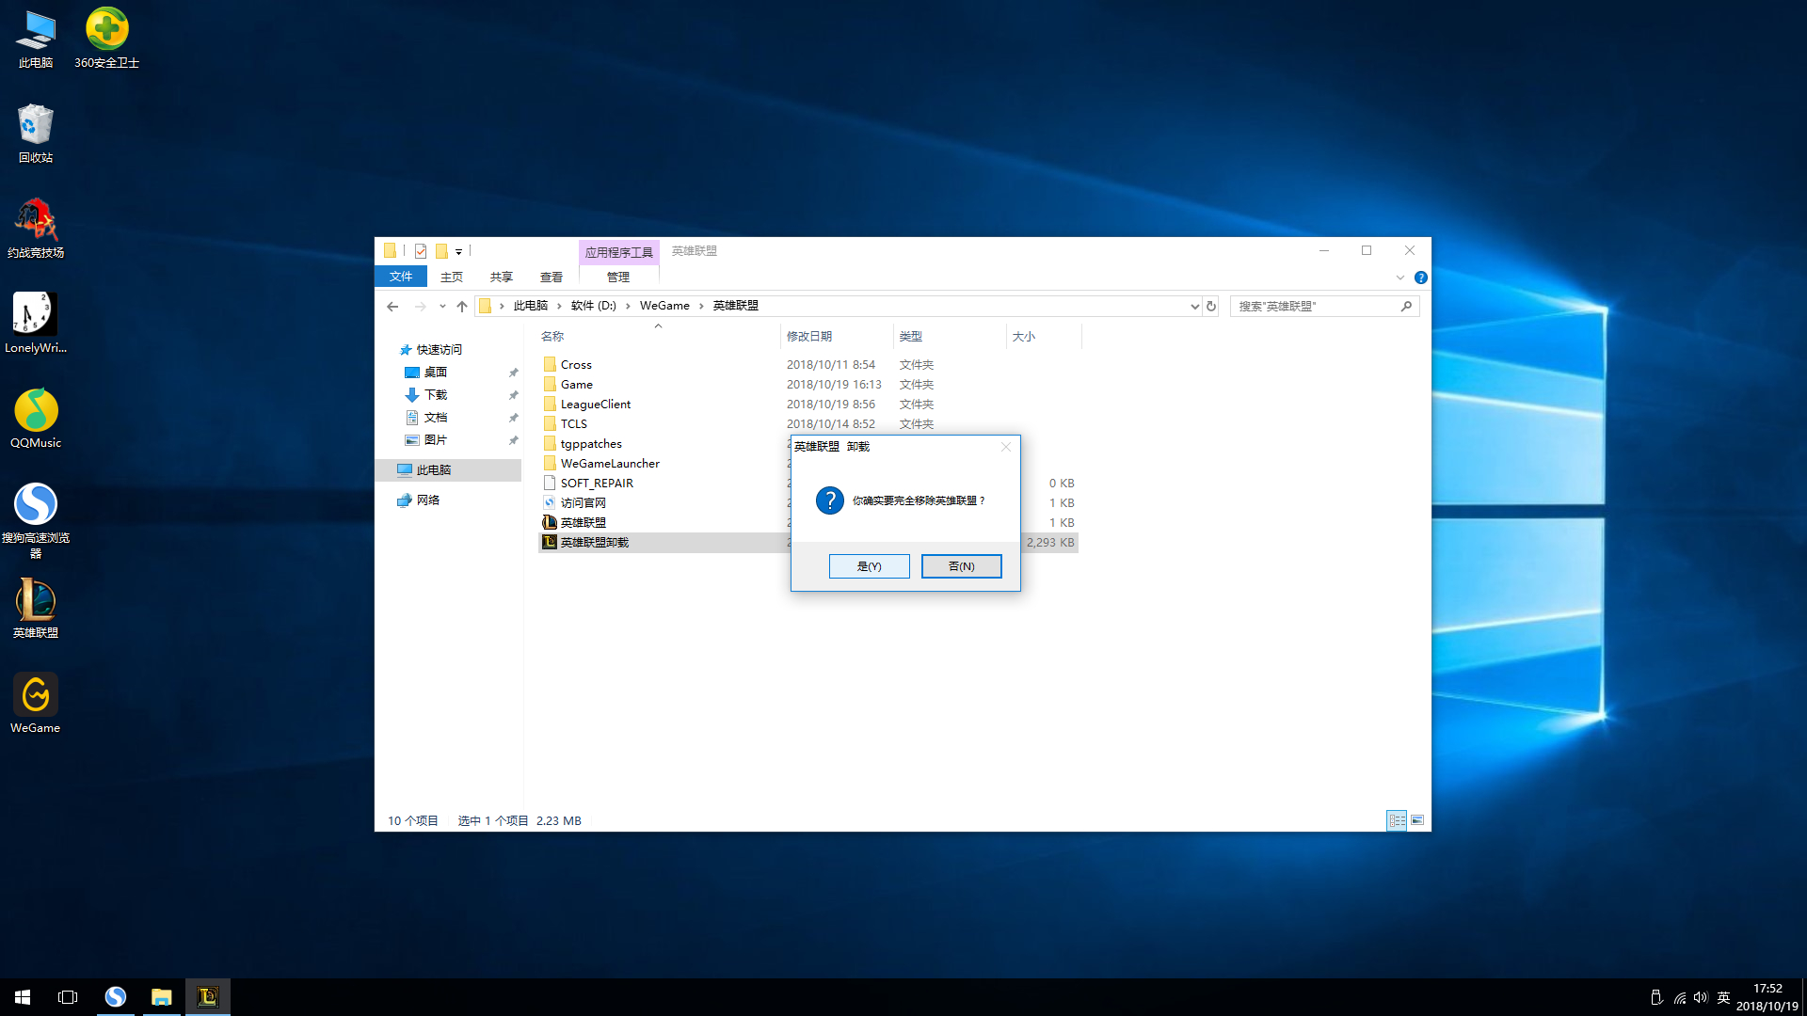Select the TCLS folder
The image size is (1807, 1016).
click(574, 424)
